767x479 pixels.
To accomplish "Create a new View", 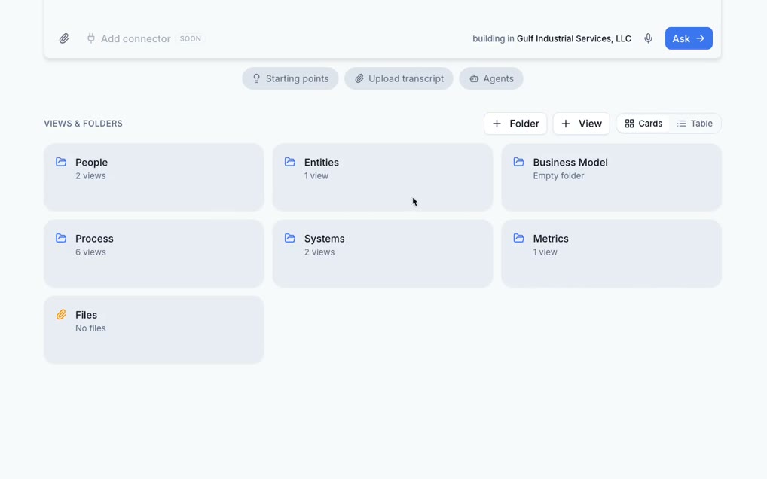I will tap(581, 124).
